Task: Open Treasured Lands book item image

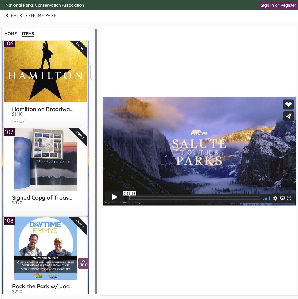Action: 46,160
